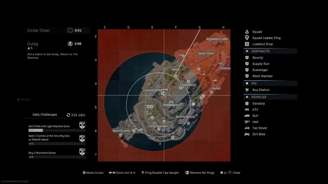Click the Move Cursor hint
This screenshot has width=328, height=184.
(x=93, y=173)
